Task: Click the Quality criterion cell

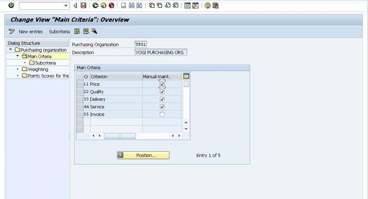Action: pyautogui.click(x=116, y=92)
